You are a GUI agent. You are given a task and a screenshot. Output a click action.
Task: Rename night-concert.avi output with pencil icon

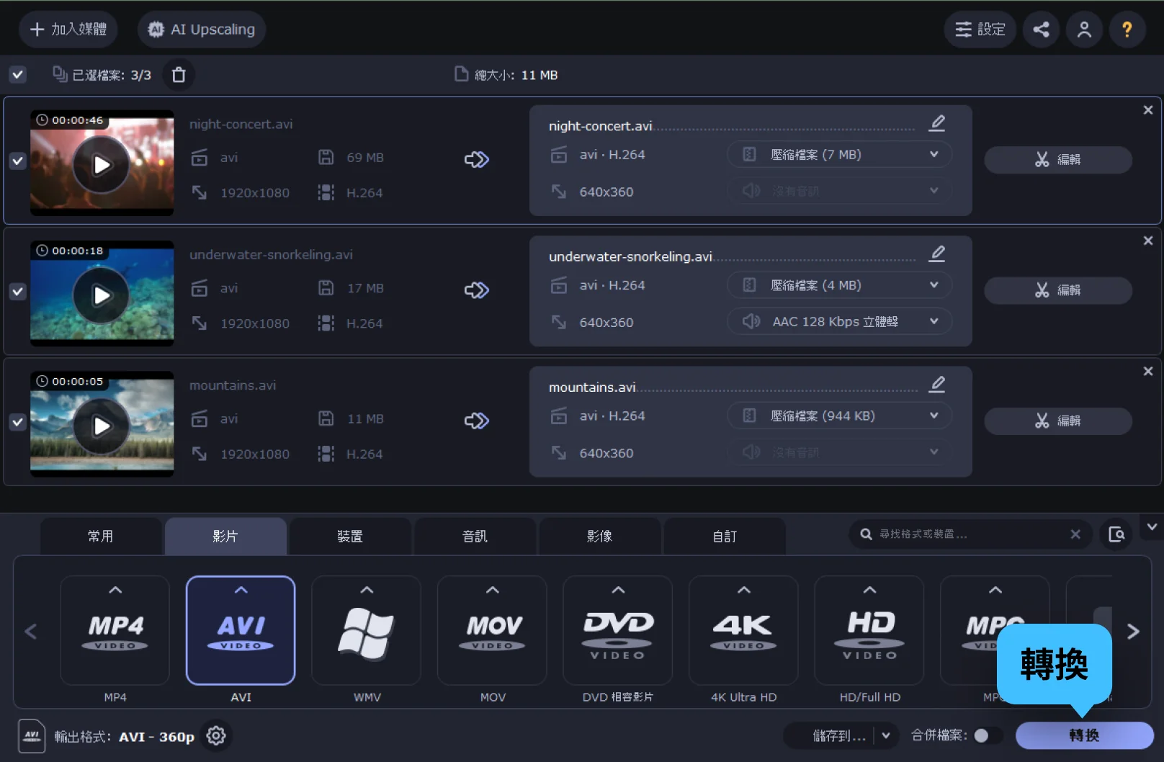pos(936,124)
